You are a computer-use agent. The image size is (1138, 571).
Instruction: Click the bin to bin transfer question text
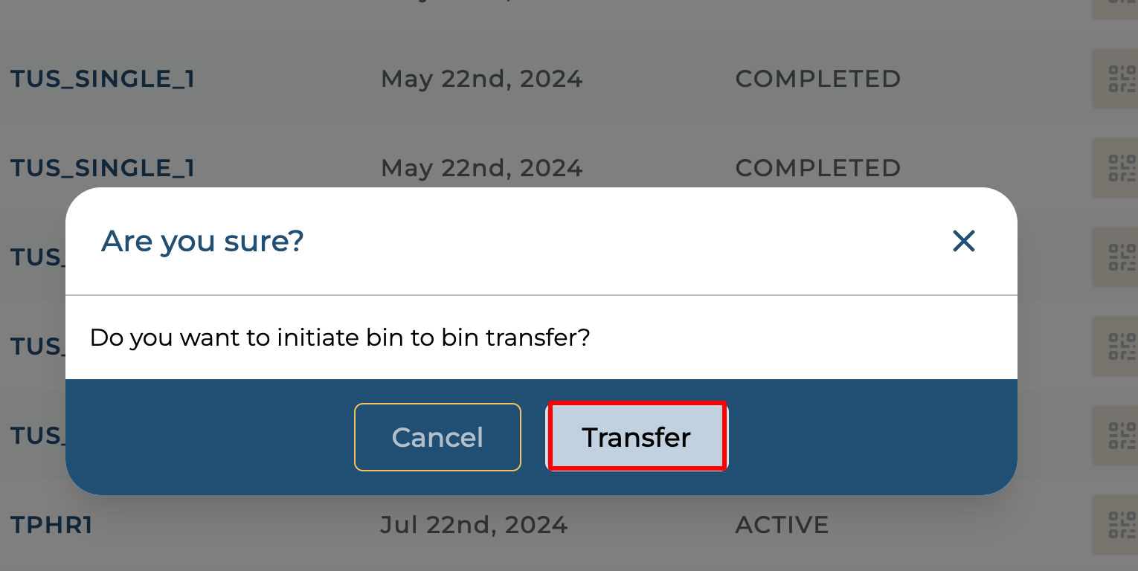click(340, 338)
